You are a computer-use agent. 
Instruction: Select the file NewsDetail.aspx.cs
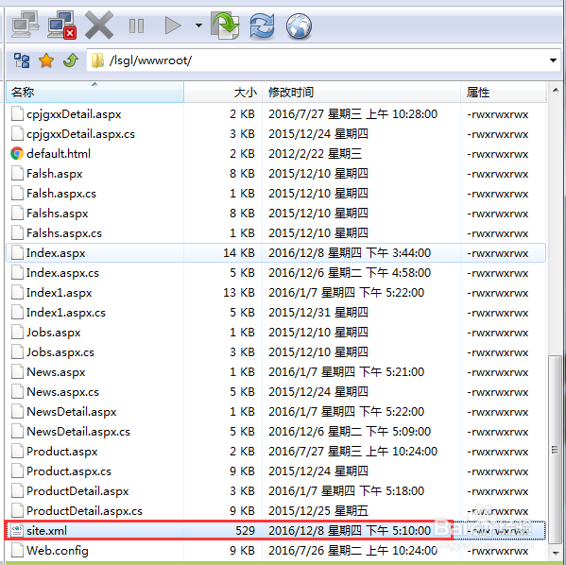pos(276,432)
